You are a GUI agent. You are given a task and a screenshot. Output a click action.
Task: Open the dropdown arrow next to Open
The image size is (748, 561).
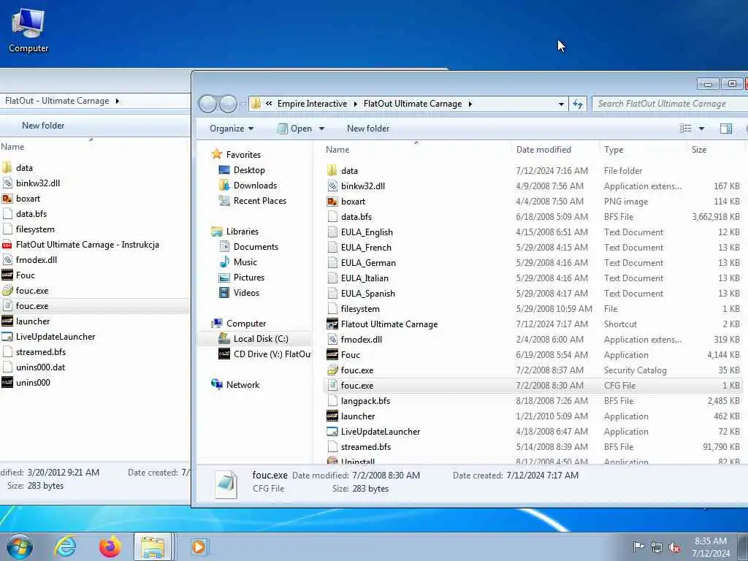321,129
